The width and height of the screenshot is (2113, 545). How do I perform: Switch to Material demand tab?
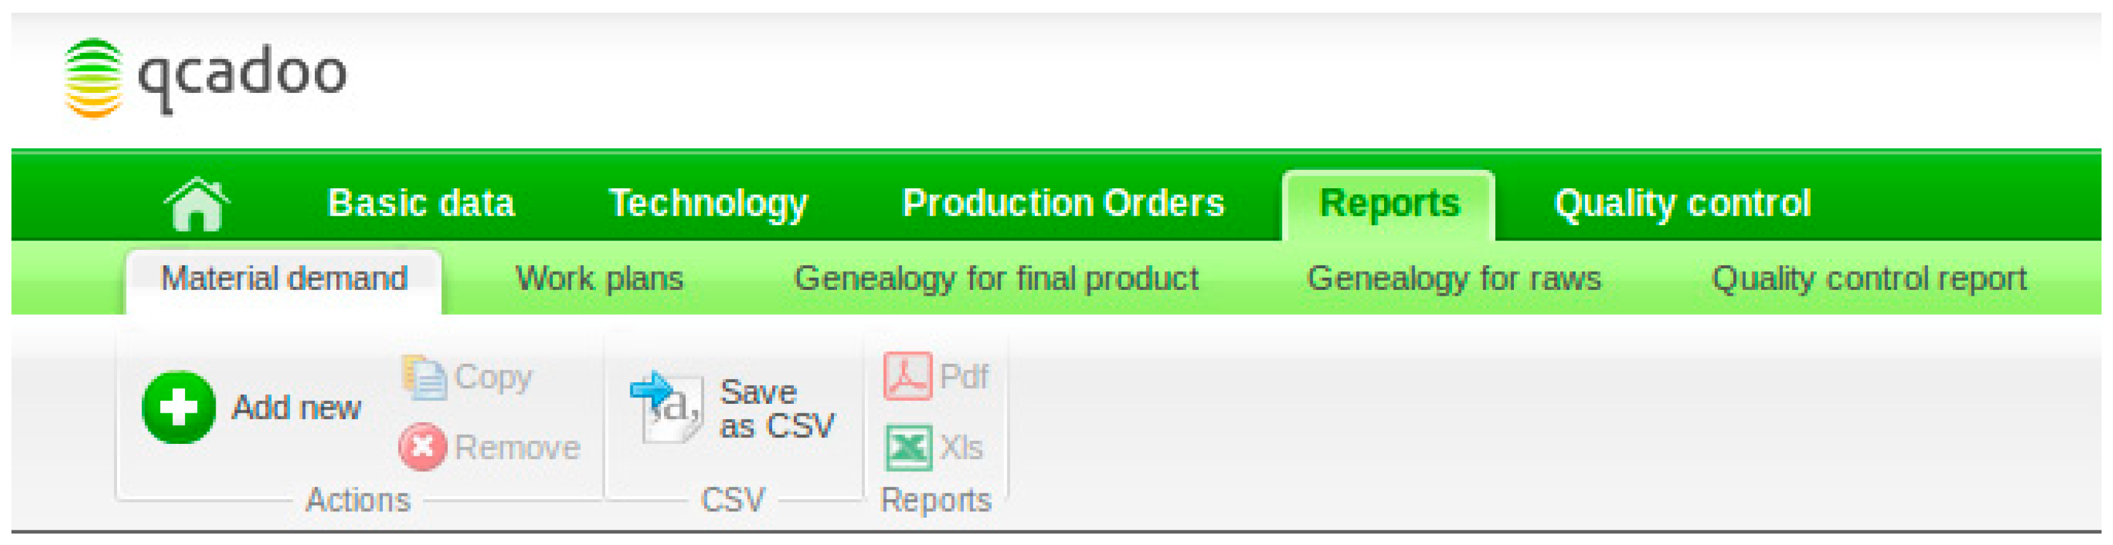click(284, 279)
